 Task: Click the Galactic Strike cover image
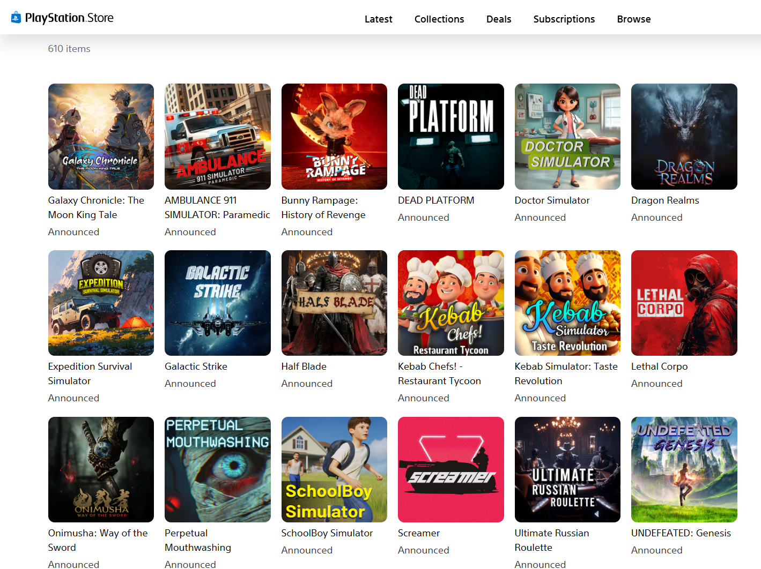tap(217, 303)
